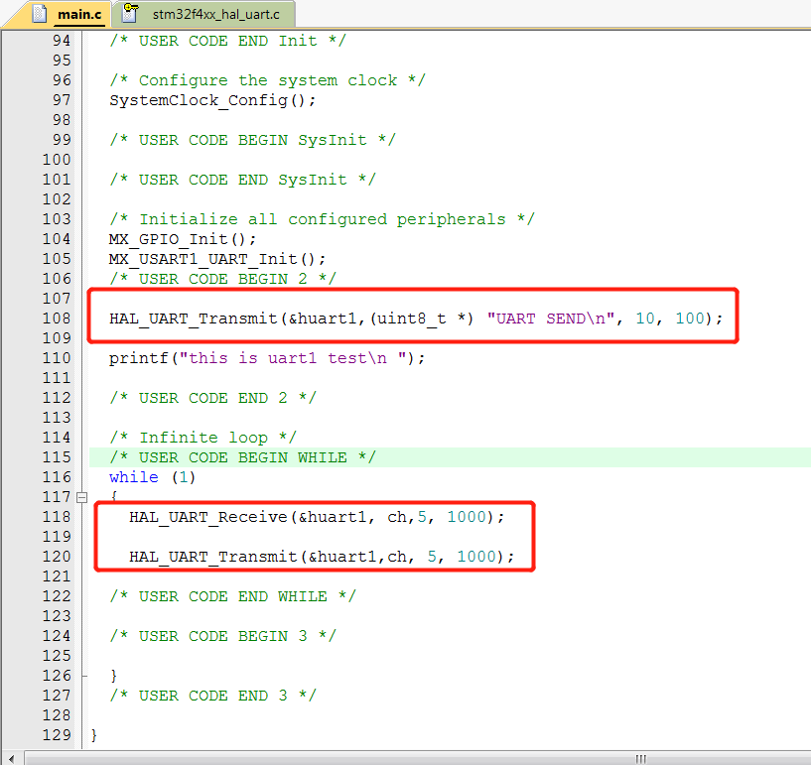811x765 pixels.
Task: Click the comment USER CODE END SysInit
Action: (x=242, y=180)
